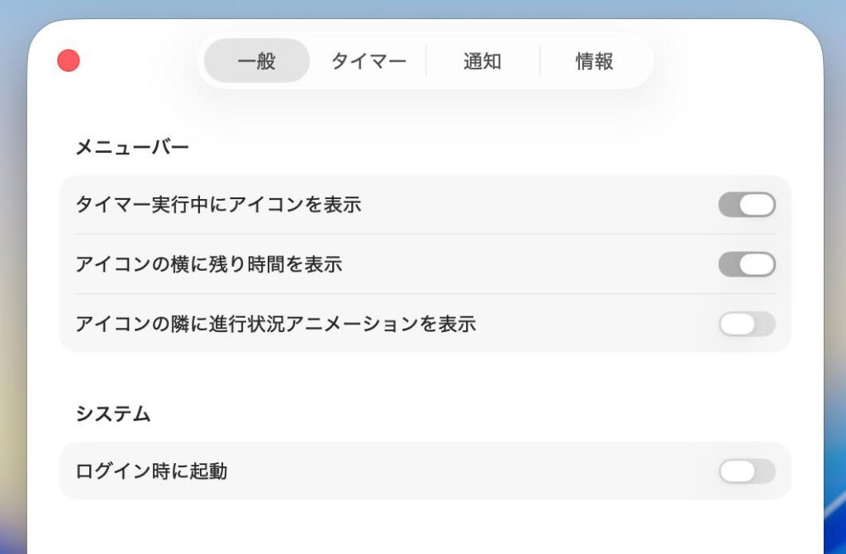846x554 pixels.
Task: Click the タイマー実行中にアイコンを表示 label
Action: (x=218, y=205)
